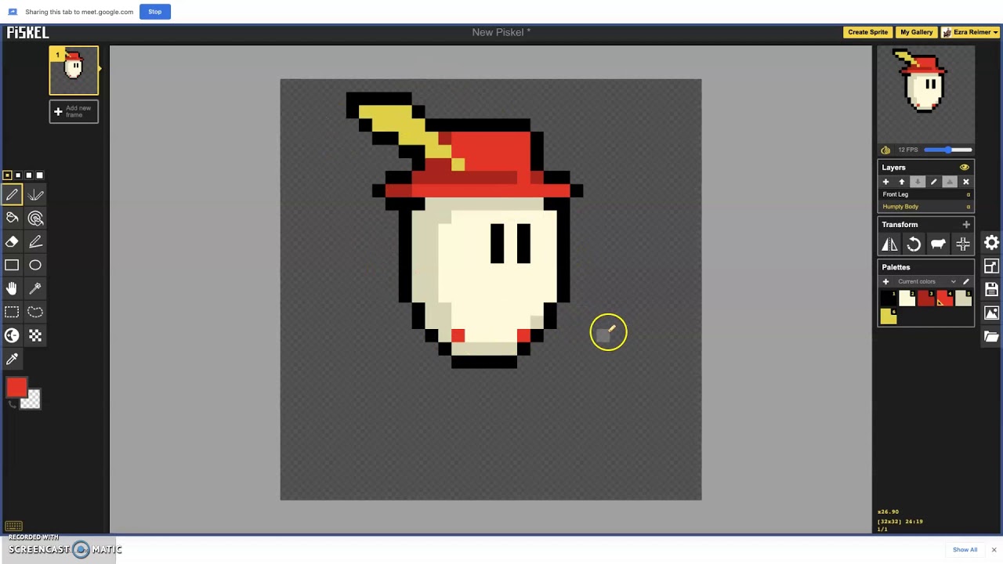Open the Import folder icon
Screen dimensions: 1003x564
[x=991, y=337]
